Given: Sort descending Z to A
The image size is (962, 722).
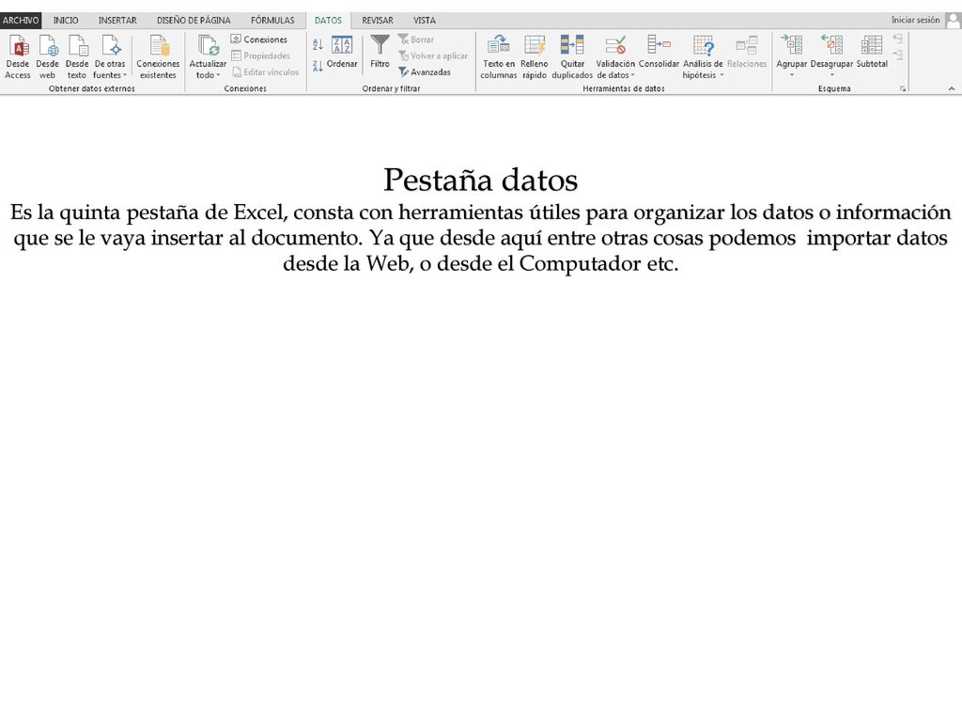Looking at the screenshot, I should click(318, 66).
